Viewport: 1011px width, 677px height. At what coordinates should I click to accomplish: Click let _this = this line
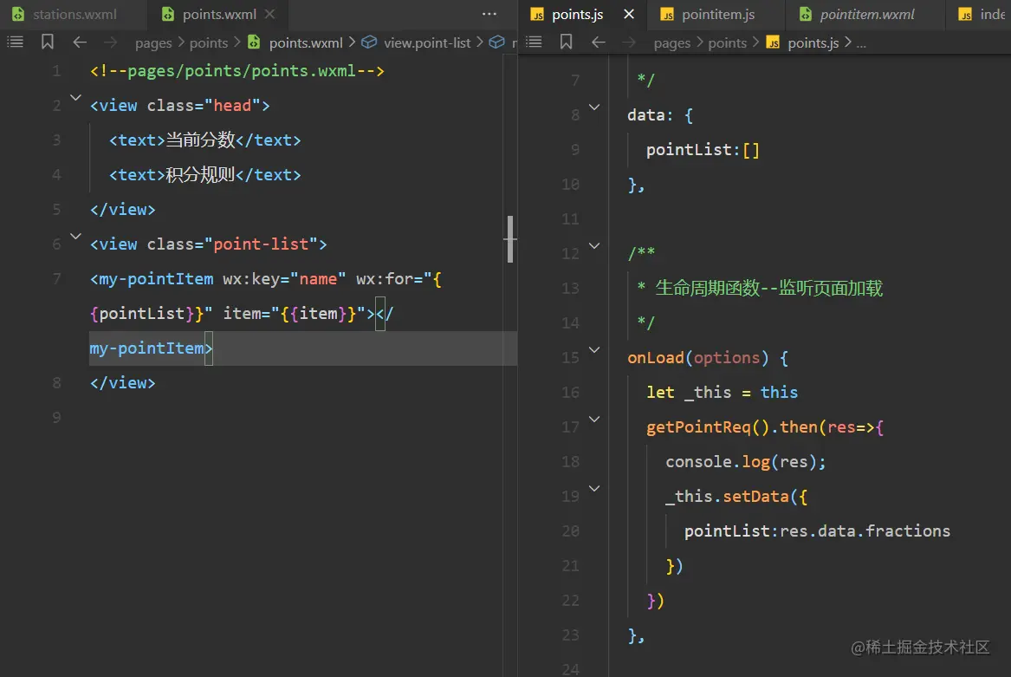point(723,393)
